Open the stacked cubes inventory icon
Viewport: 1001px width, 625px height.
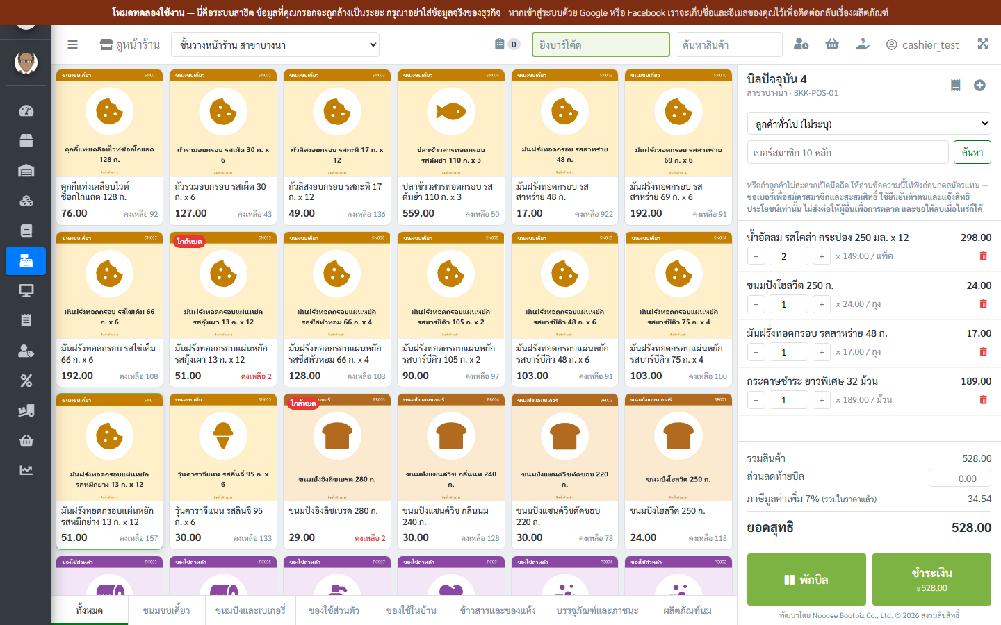pyautogui.click(x=26, y=201)
